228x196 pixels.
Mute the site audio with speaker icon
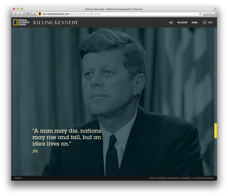(x=171, y=23)
